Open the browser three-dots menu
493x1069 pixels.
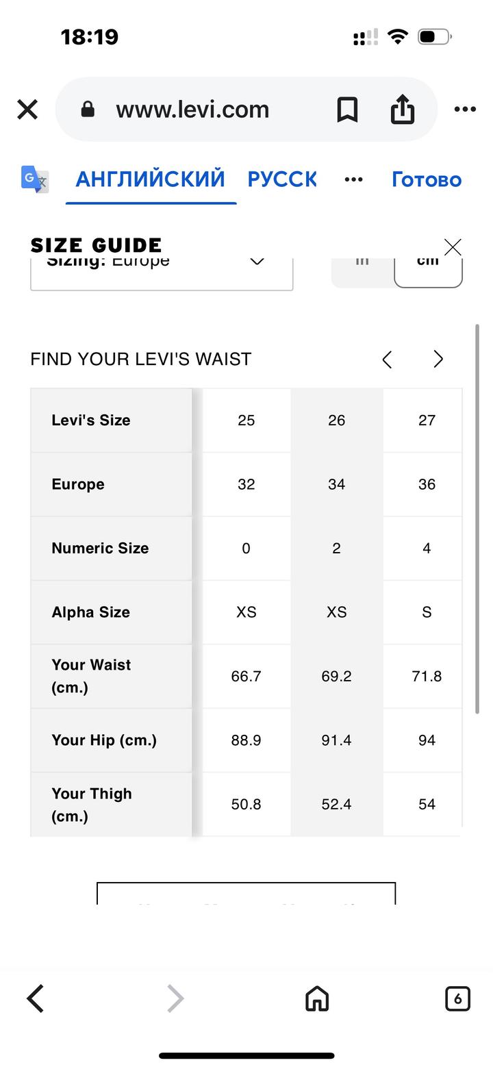click(x=465, y=110)
